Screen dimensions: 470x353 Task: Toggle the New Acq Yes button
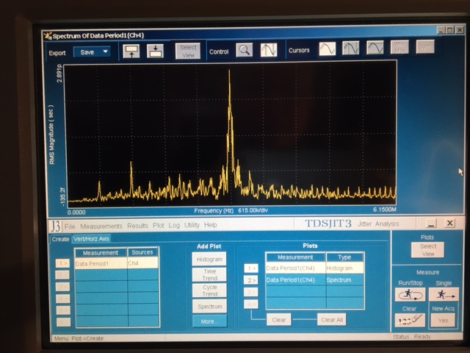click(443, 321)
